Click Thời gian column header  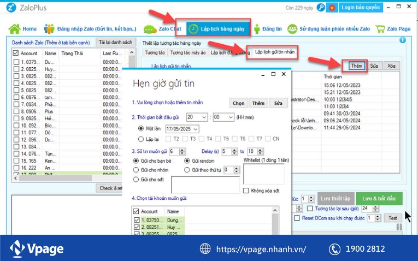click(333, 76)
